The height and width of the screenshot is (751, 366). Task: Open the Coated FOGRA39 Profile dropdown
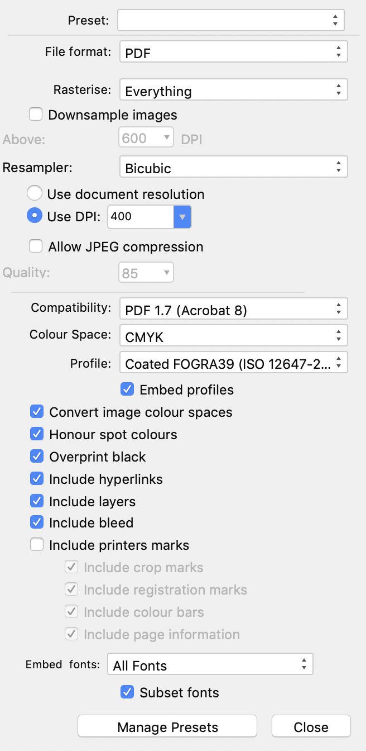point(233,363)
